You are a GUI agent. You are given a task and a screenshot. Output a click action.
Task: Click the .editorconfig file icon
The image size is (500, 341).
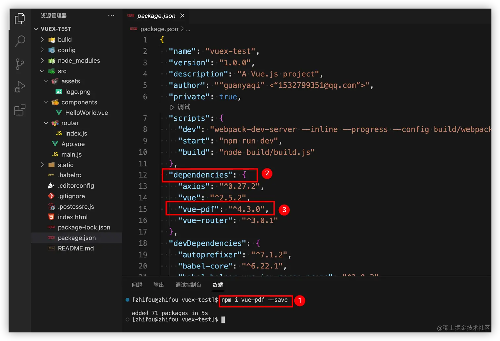(x=52, y=186)
